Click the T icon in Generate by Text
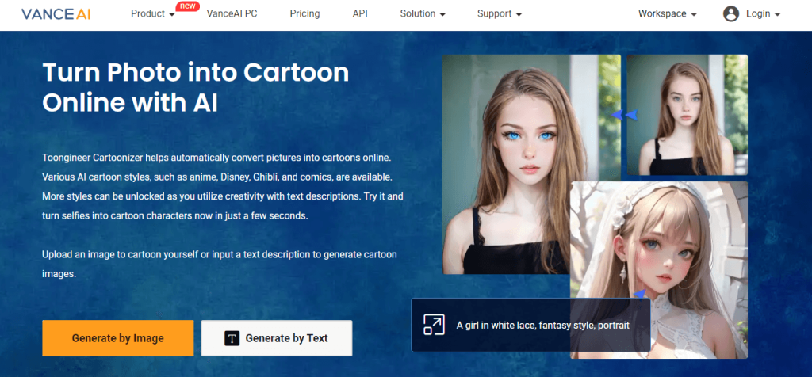The width and height of the screenshot is (812, 377). [x=232, y=338]
